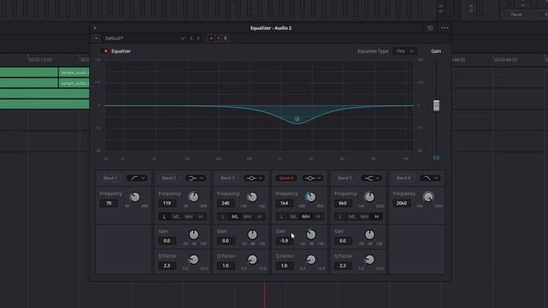This screenshot has width=548, height=308.
Task: Select ML range for Band 3
Action: pyautogui.click(x=235, y=216)
